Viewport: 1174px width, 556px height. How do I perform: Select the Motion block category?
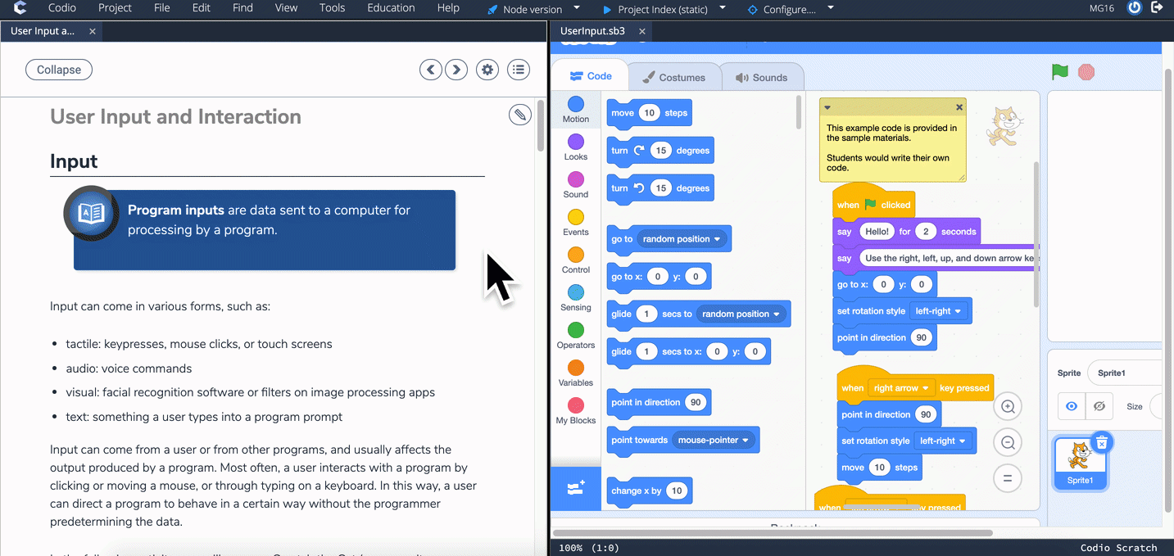click(x=576, y=110)
